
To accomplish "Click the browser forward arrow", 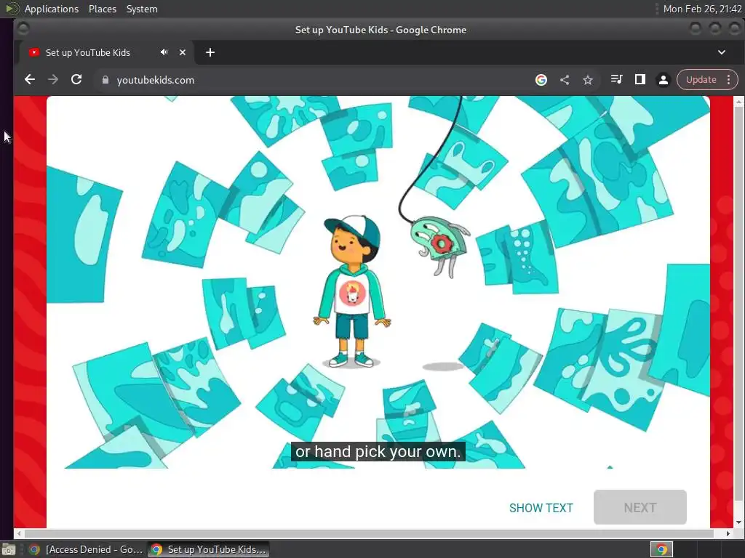I will pos(52,80).
